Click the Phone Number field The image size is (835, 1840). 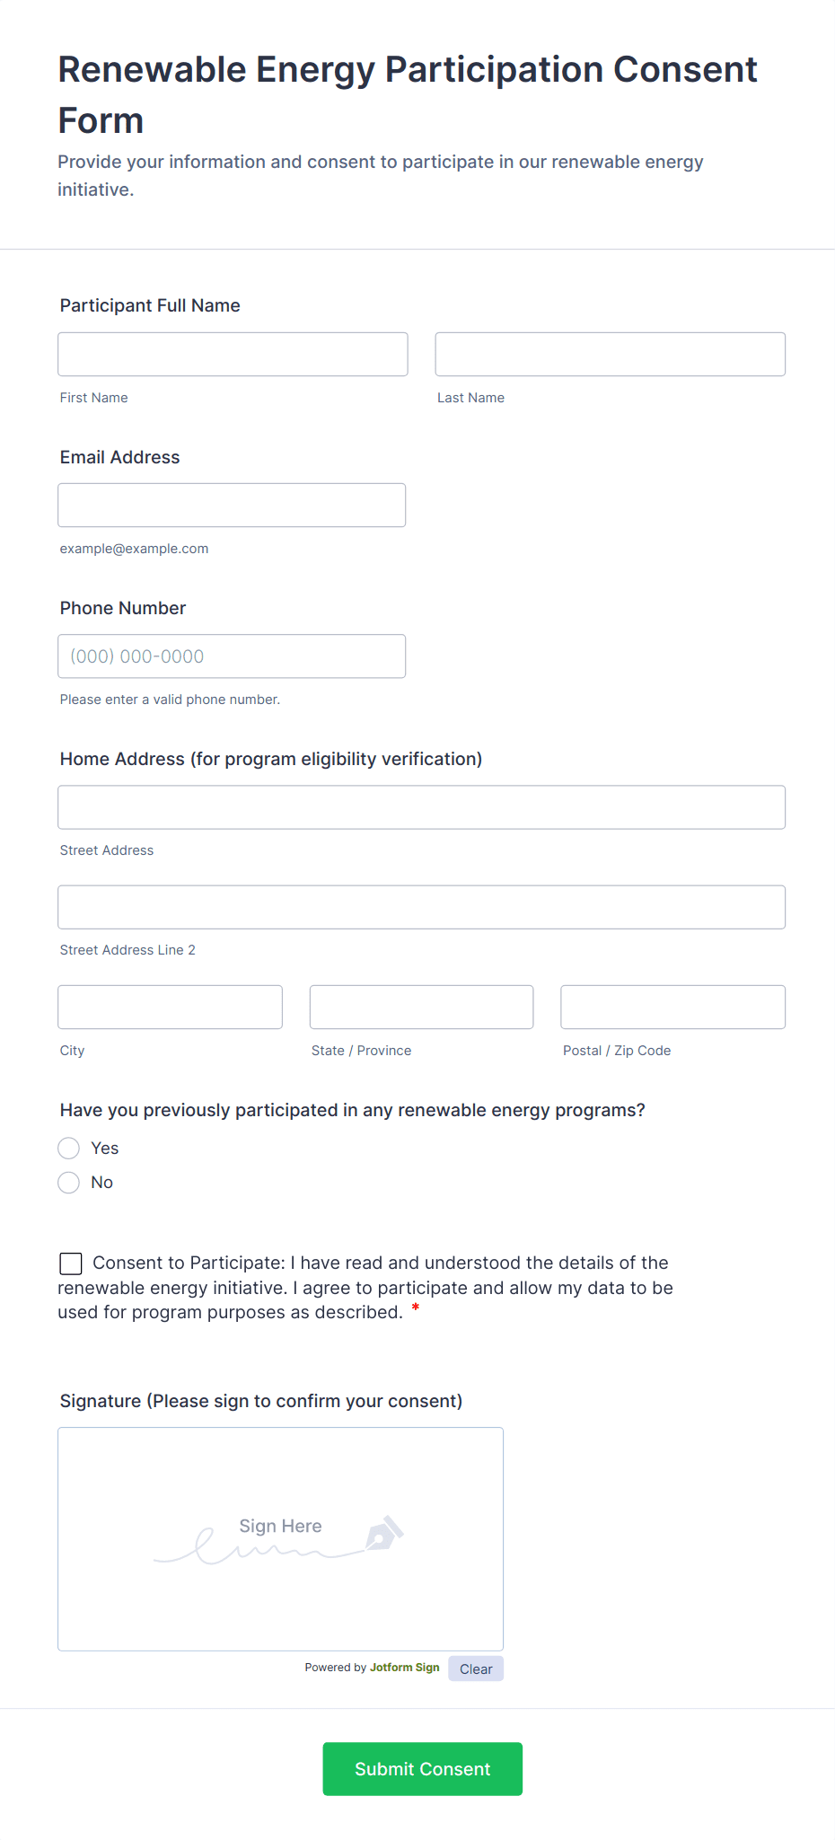(x=232, y=656)
